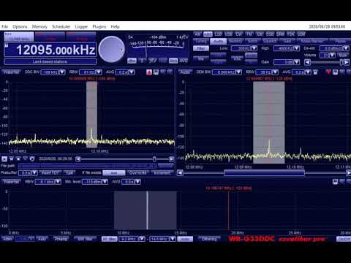Image resolution: width=351 pixels, height=263 pixels.
Task: Click the red marker icon in DDC spectrum toolbar
Action: pyautogui.click(x=149, y=72)
